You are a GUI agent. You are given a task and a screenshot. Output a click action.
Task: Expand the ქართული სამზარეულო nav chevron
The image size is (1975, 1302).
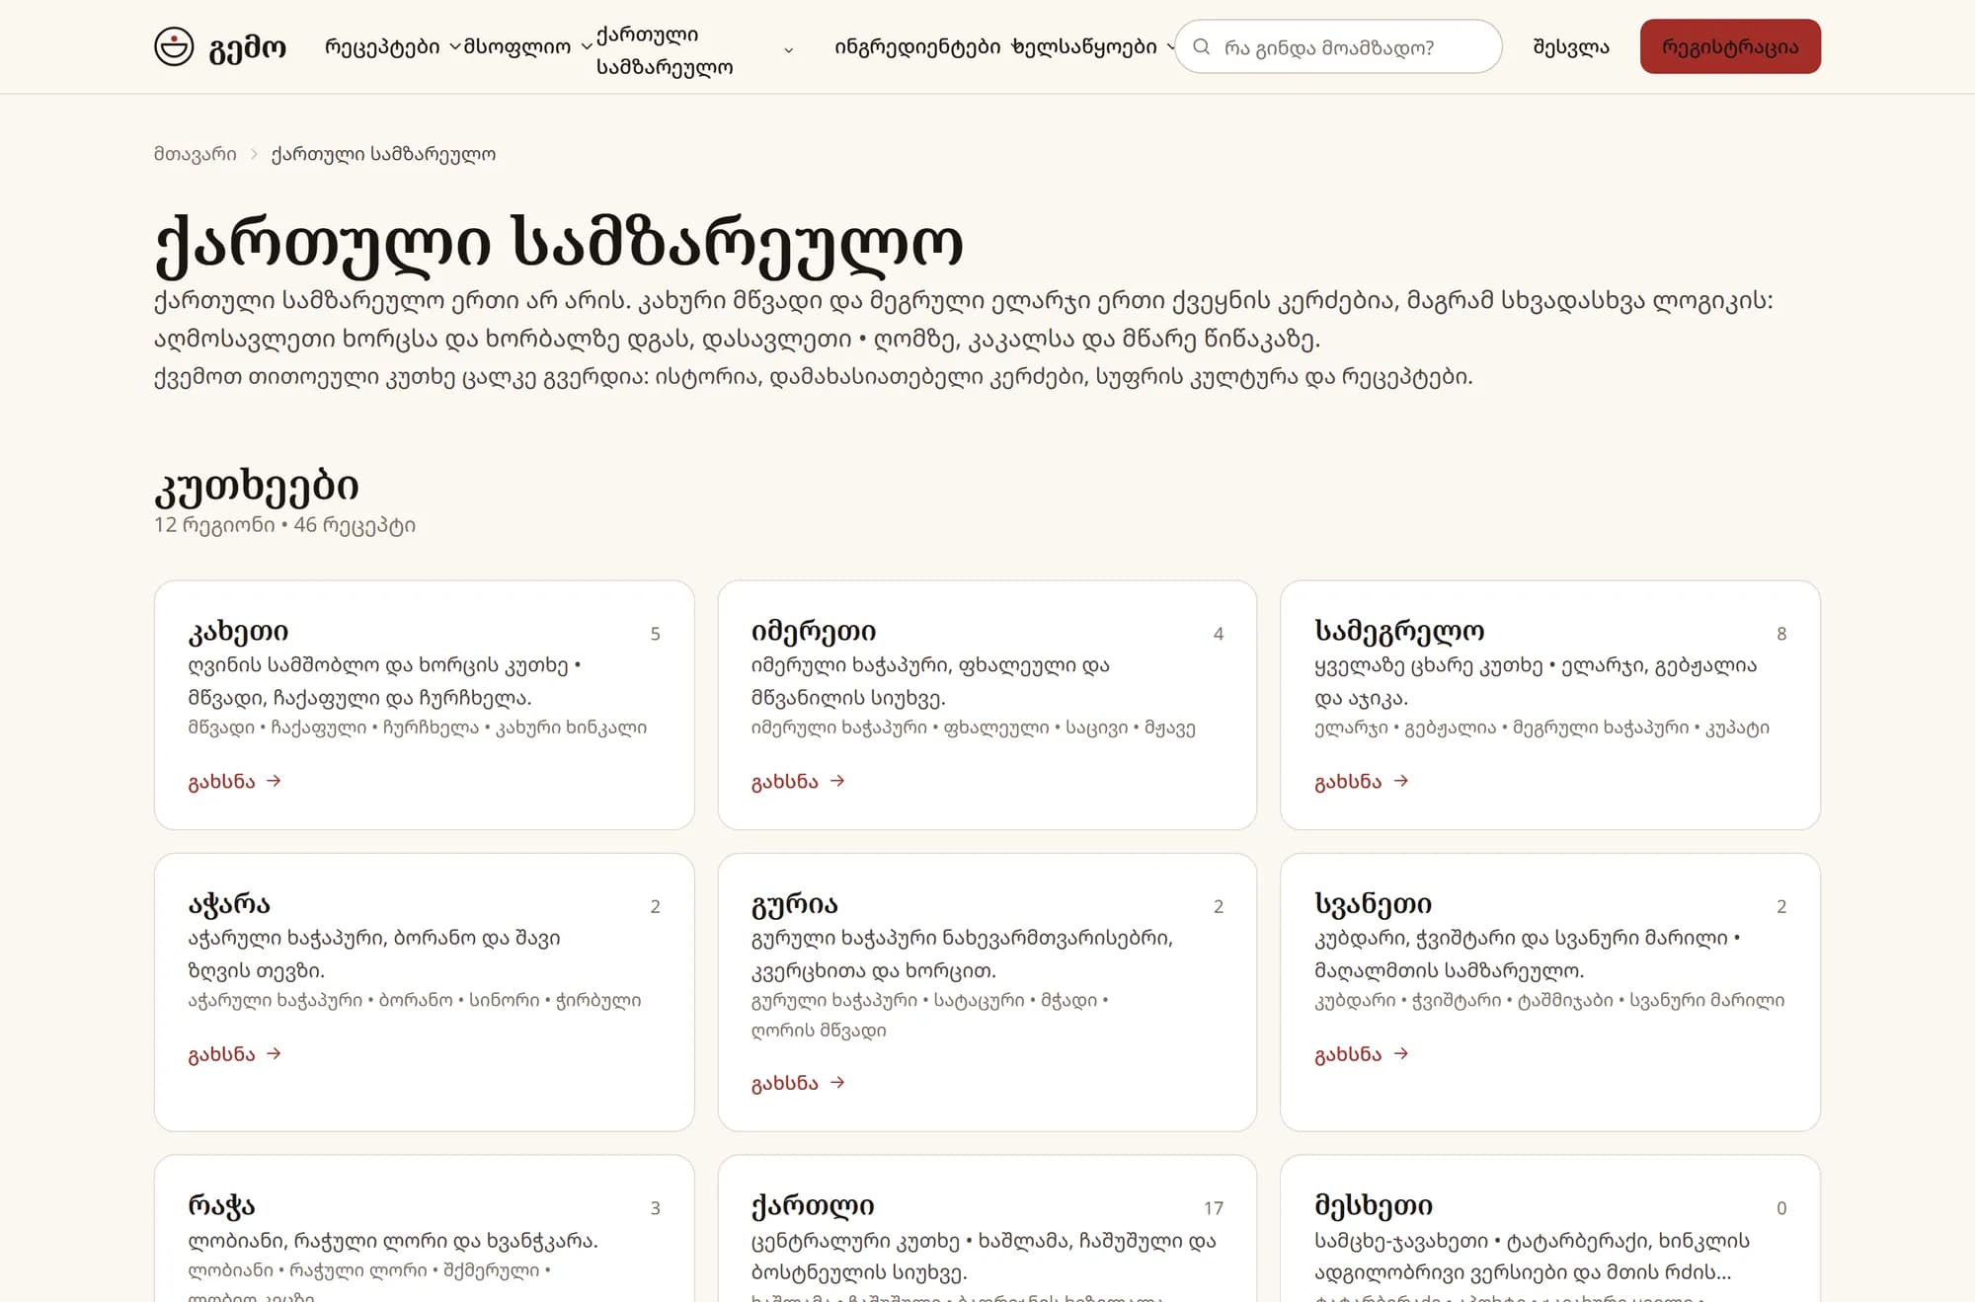pyautogui.click(x=788, y=49)
